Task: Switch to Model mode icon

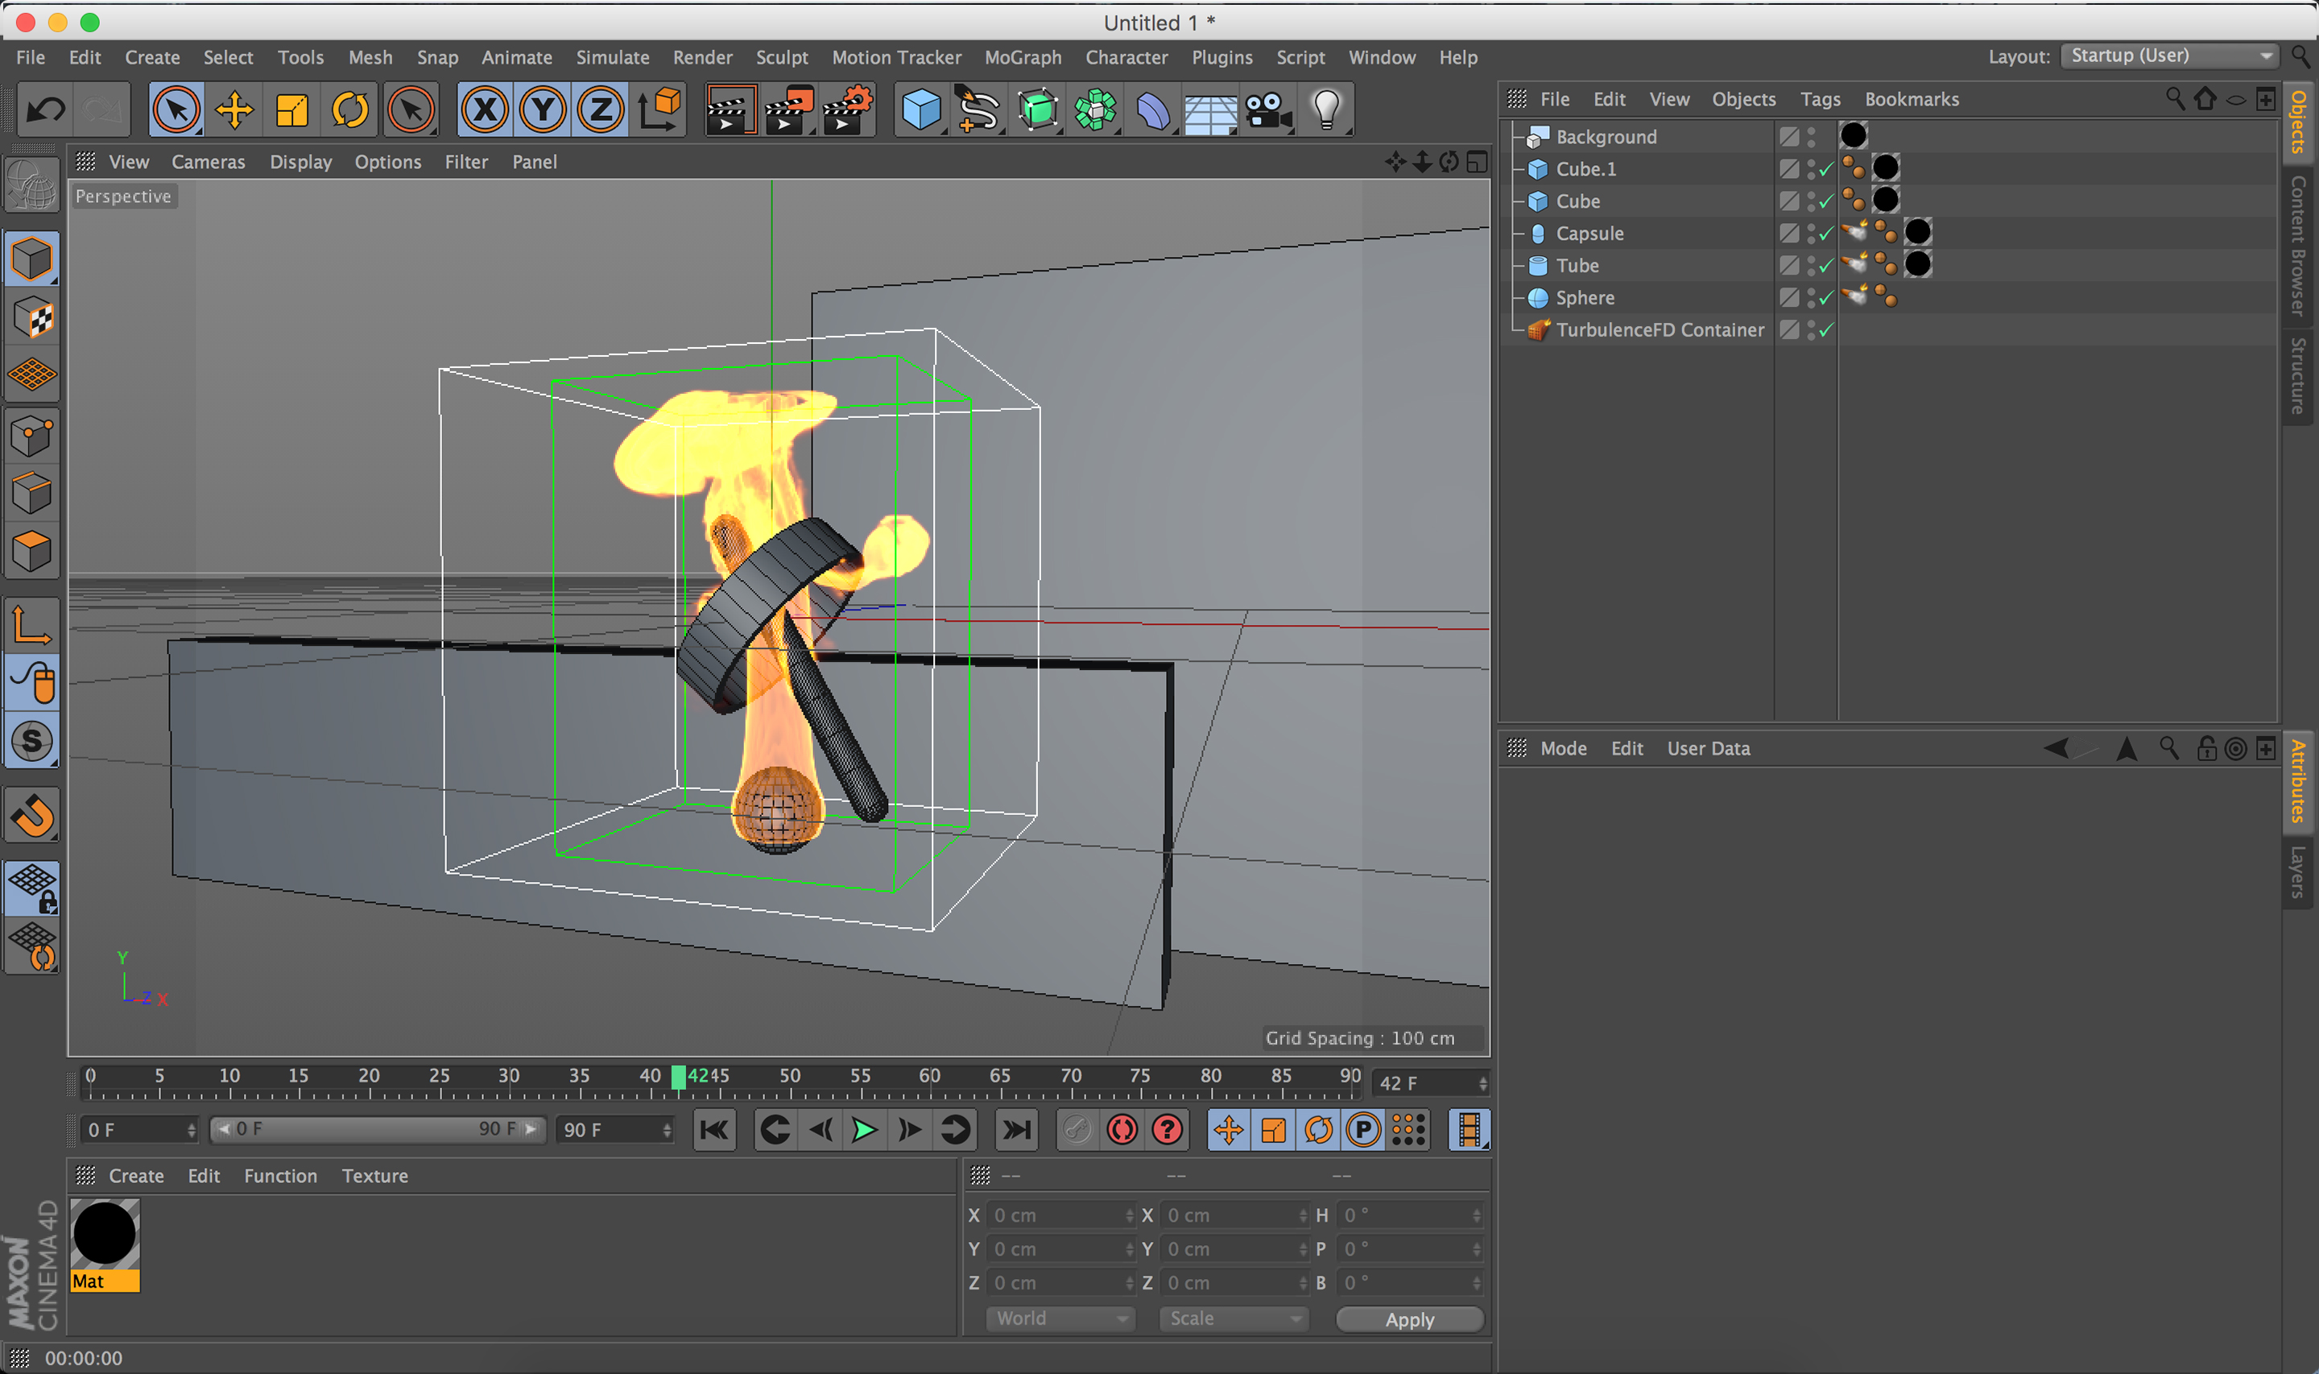Action: click(x=32, y=259)
